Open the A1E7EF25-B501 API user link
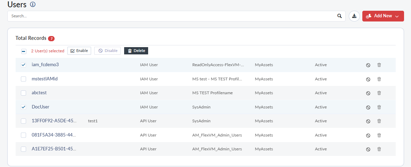Screen dimensions: 411x167 click(54, 149)
